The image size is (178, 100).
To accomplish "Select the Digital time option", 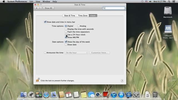I will [66, 26].
